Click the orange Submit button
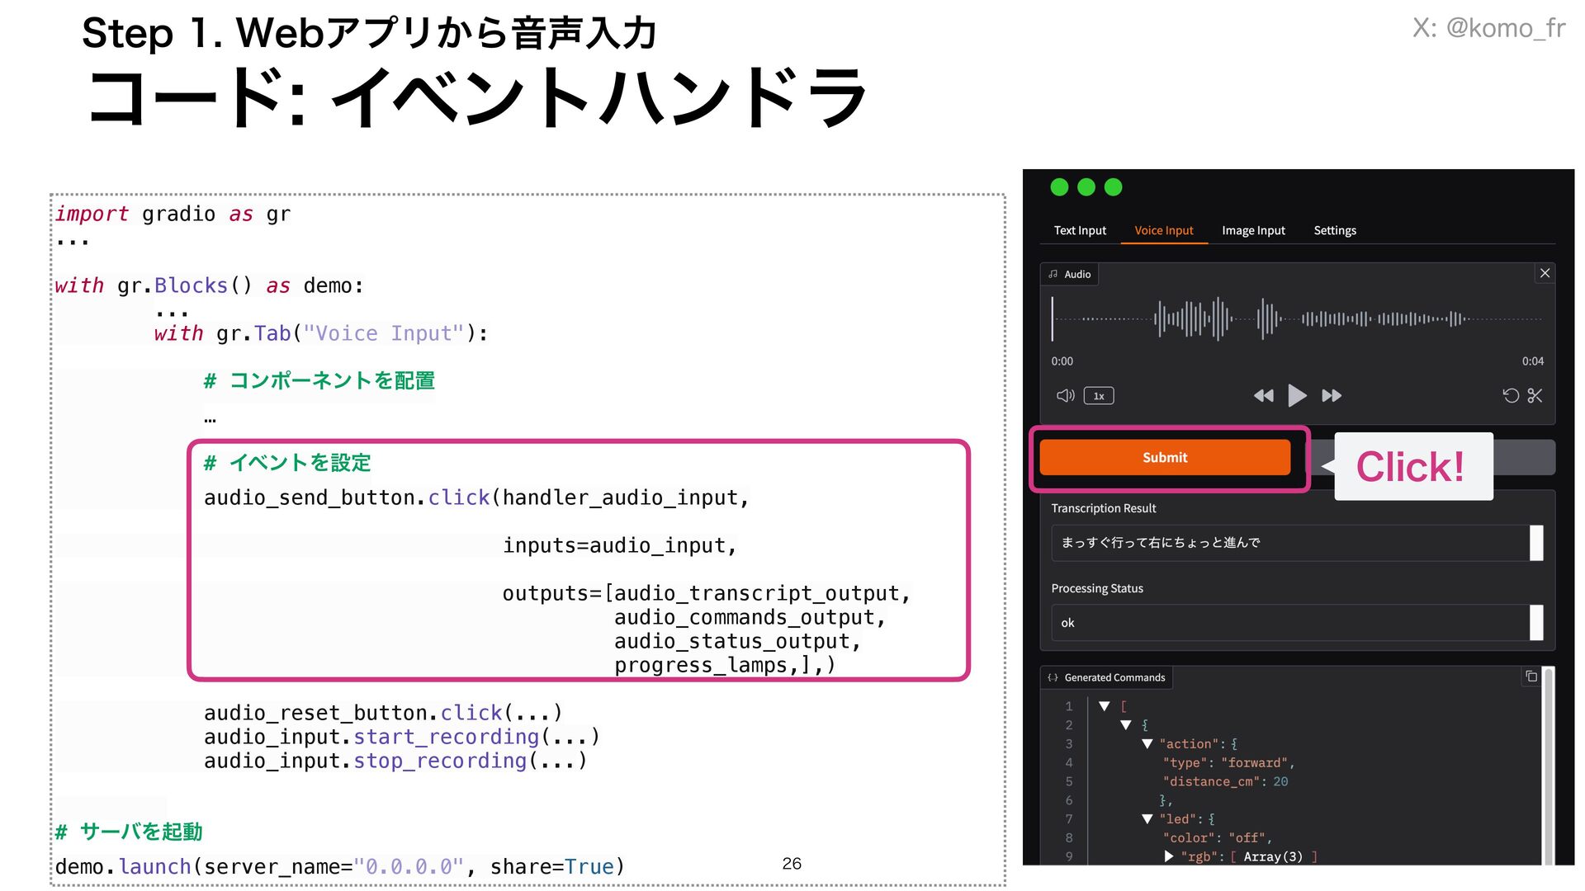 point(1164,458)
